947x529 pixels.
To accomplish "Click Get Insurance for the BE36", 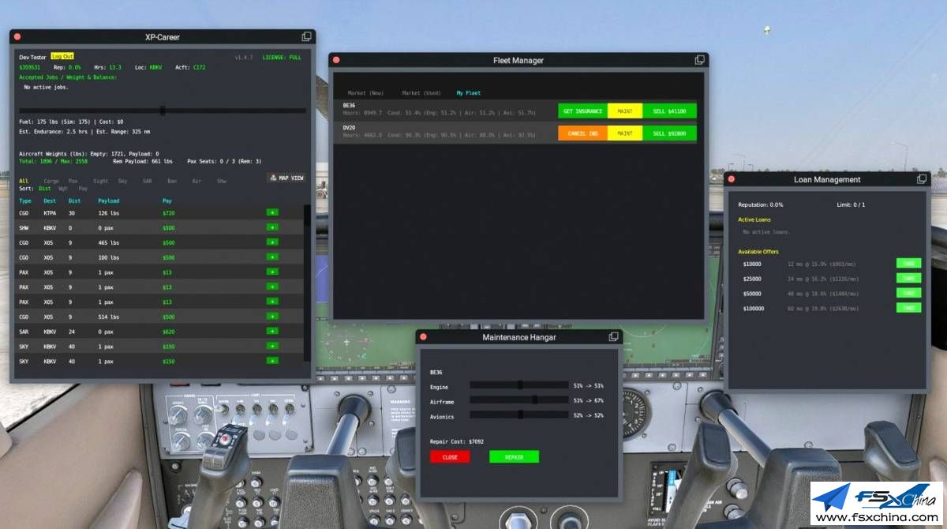I will click(x=582, y=111).
